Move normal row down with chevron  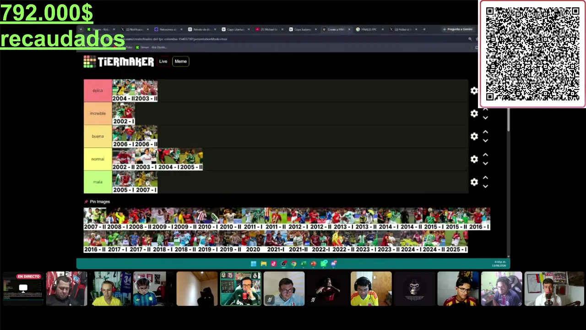point(485,164)
